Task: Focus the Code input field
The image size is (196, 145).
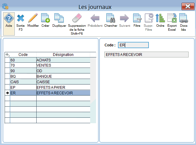Action: pyautogui.click(x=133, y=45)
